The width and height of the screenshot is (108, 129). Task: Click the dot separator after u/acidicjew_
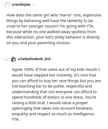(x=33, y=5)
